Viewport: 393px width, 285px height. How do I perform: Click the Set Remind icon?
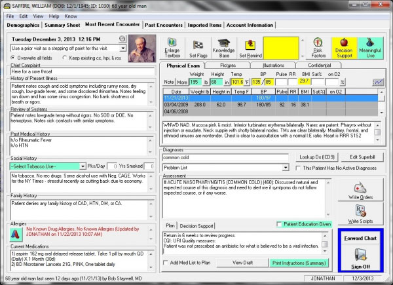(250, 48)
